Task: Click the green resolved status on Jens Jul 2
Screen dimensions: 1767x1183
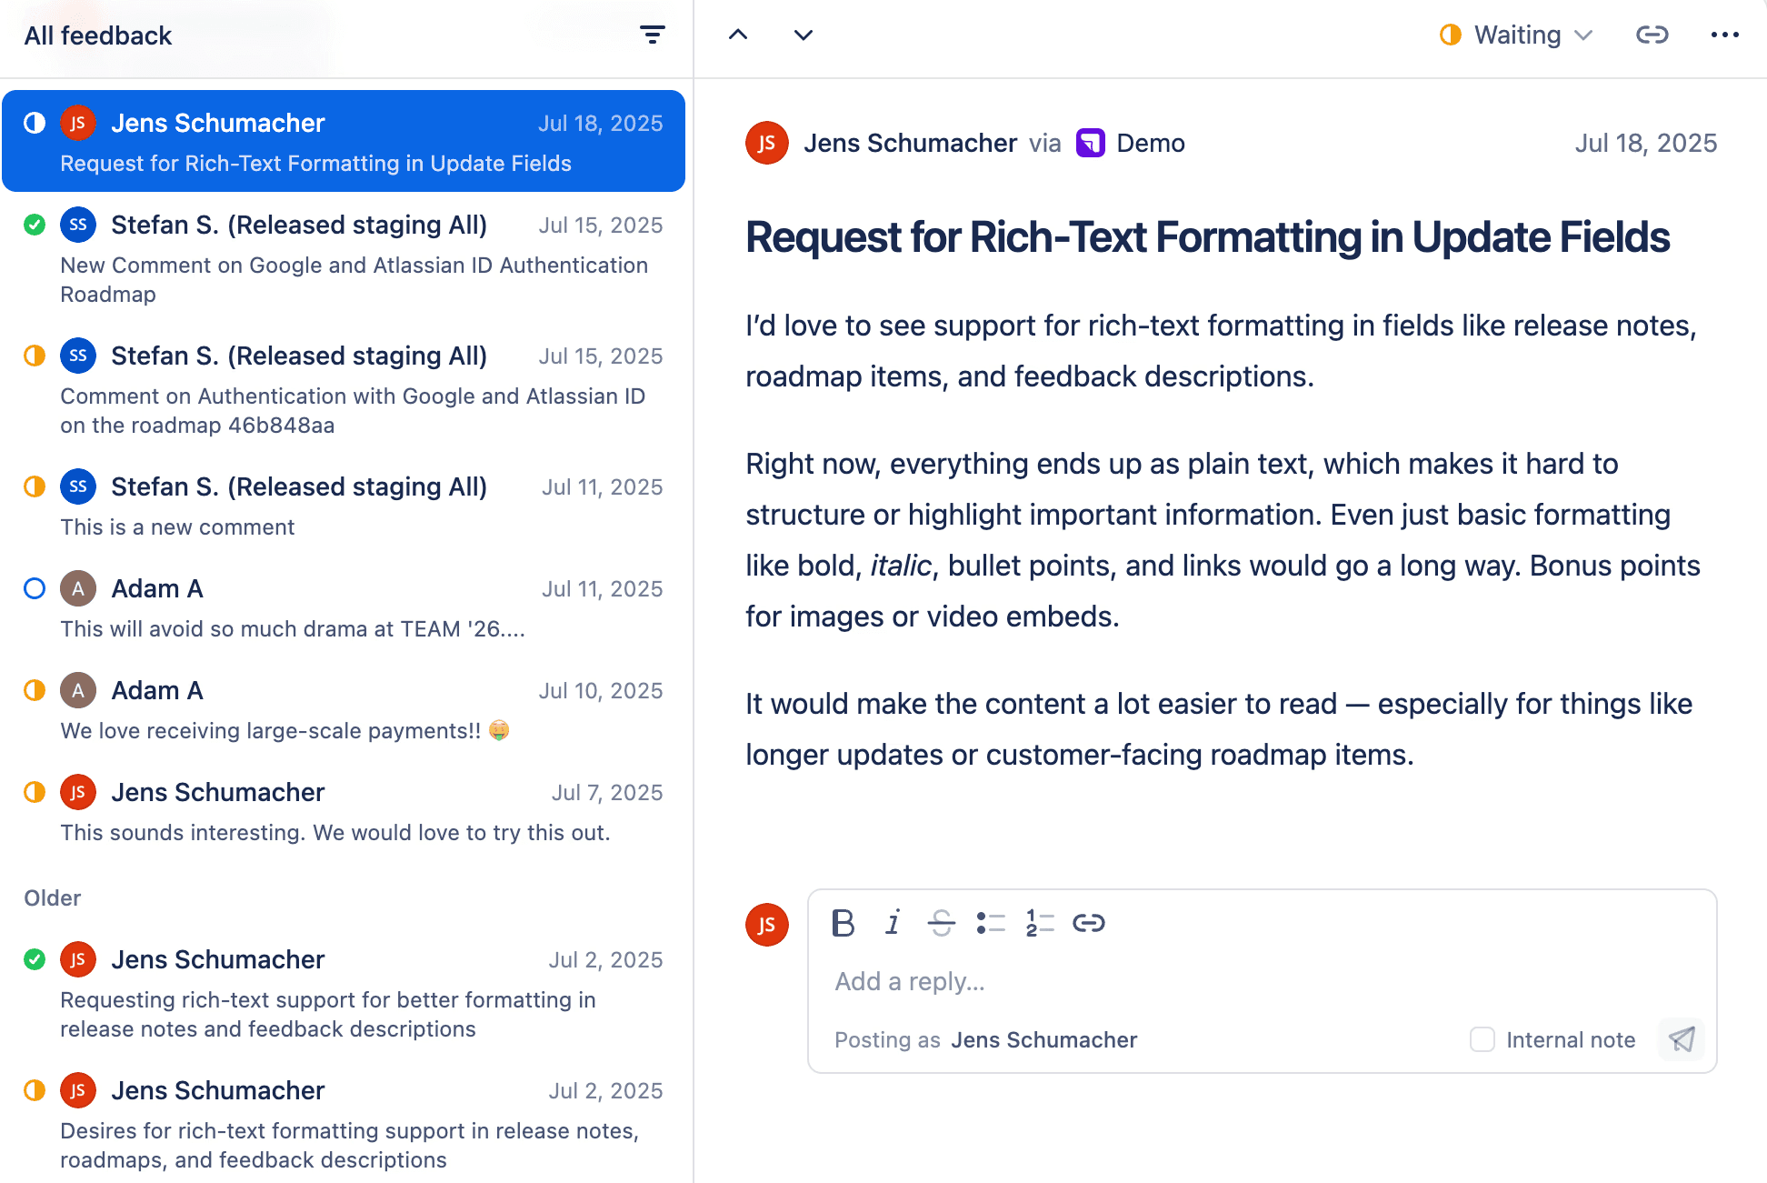Action: pos(35,959)
